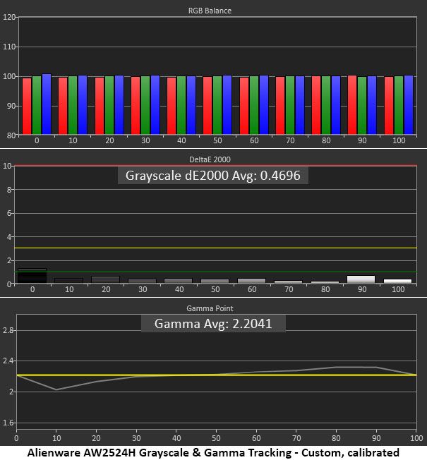The image size is (427, 460).
Task: Click the gamma curve point at 80
Action: coord(336,367)
